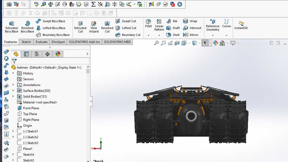
Task: Choose the Swept Cut tool
Action: 126,21
